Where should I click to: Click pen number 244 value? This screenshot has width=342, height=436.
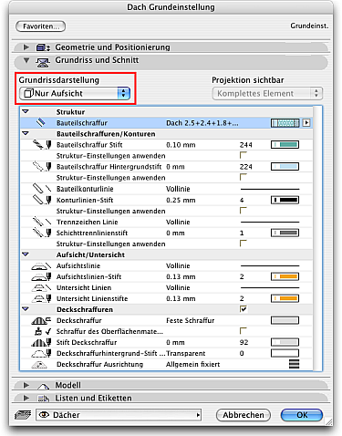click(x=246, y=145)
